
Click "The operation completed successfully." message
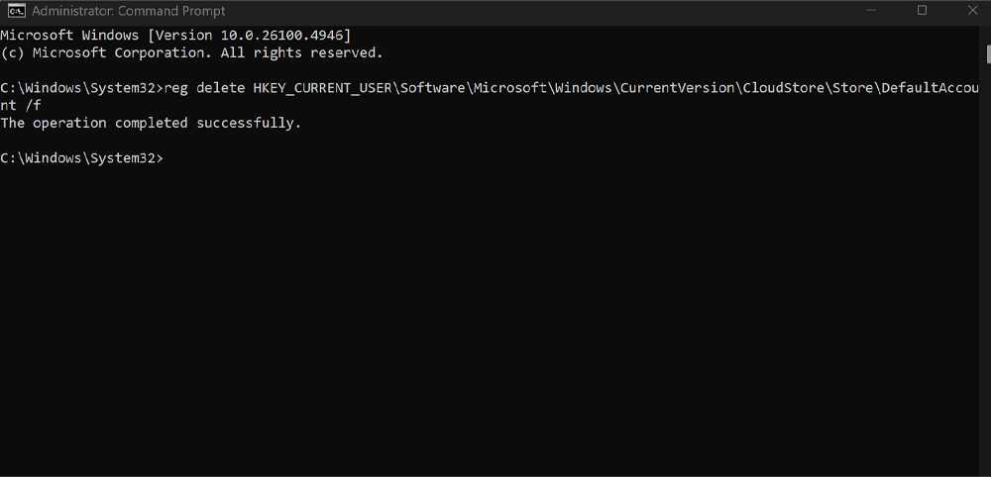point(151,123)
